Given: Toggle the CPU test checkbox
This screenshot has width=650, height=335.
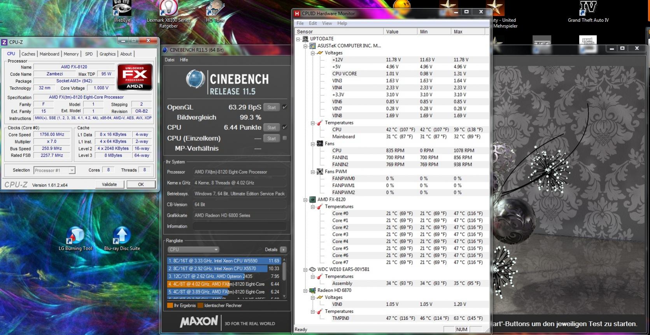Looking at the screenshot, I should click(285, 127).
